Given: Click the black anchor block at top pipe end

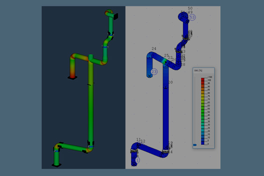Looking at the screenshot, I should (116, 16).
